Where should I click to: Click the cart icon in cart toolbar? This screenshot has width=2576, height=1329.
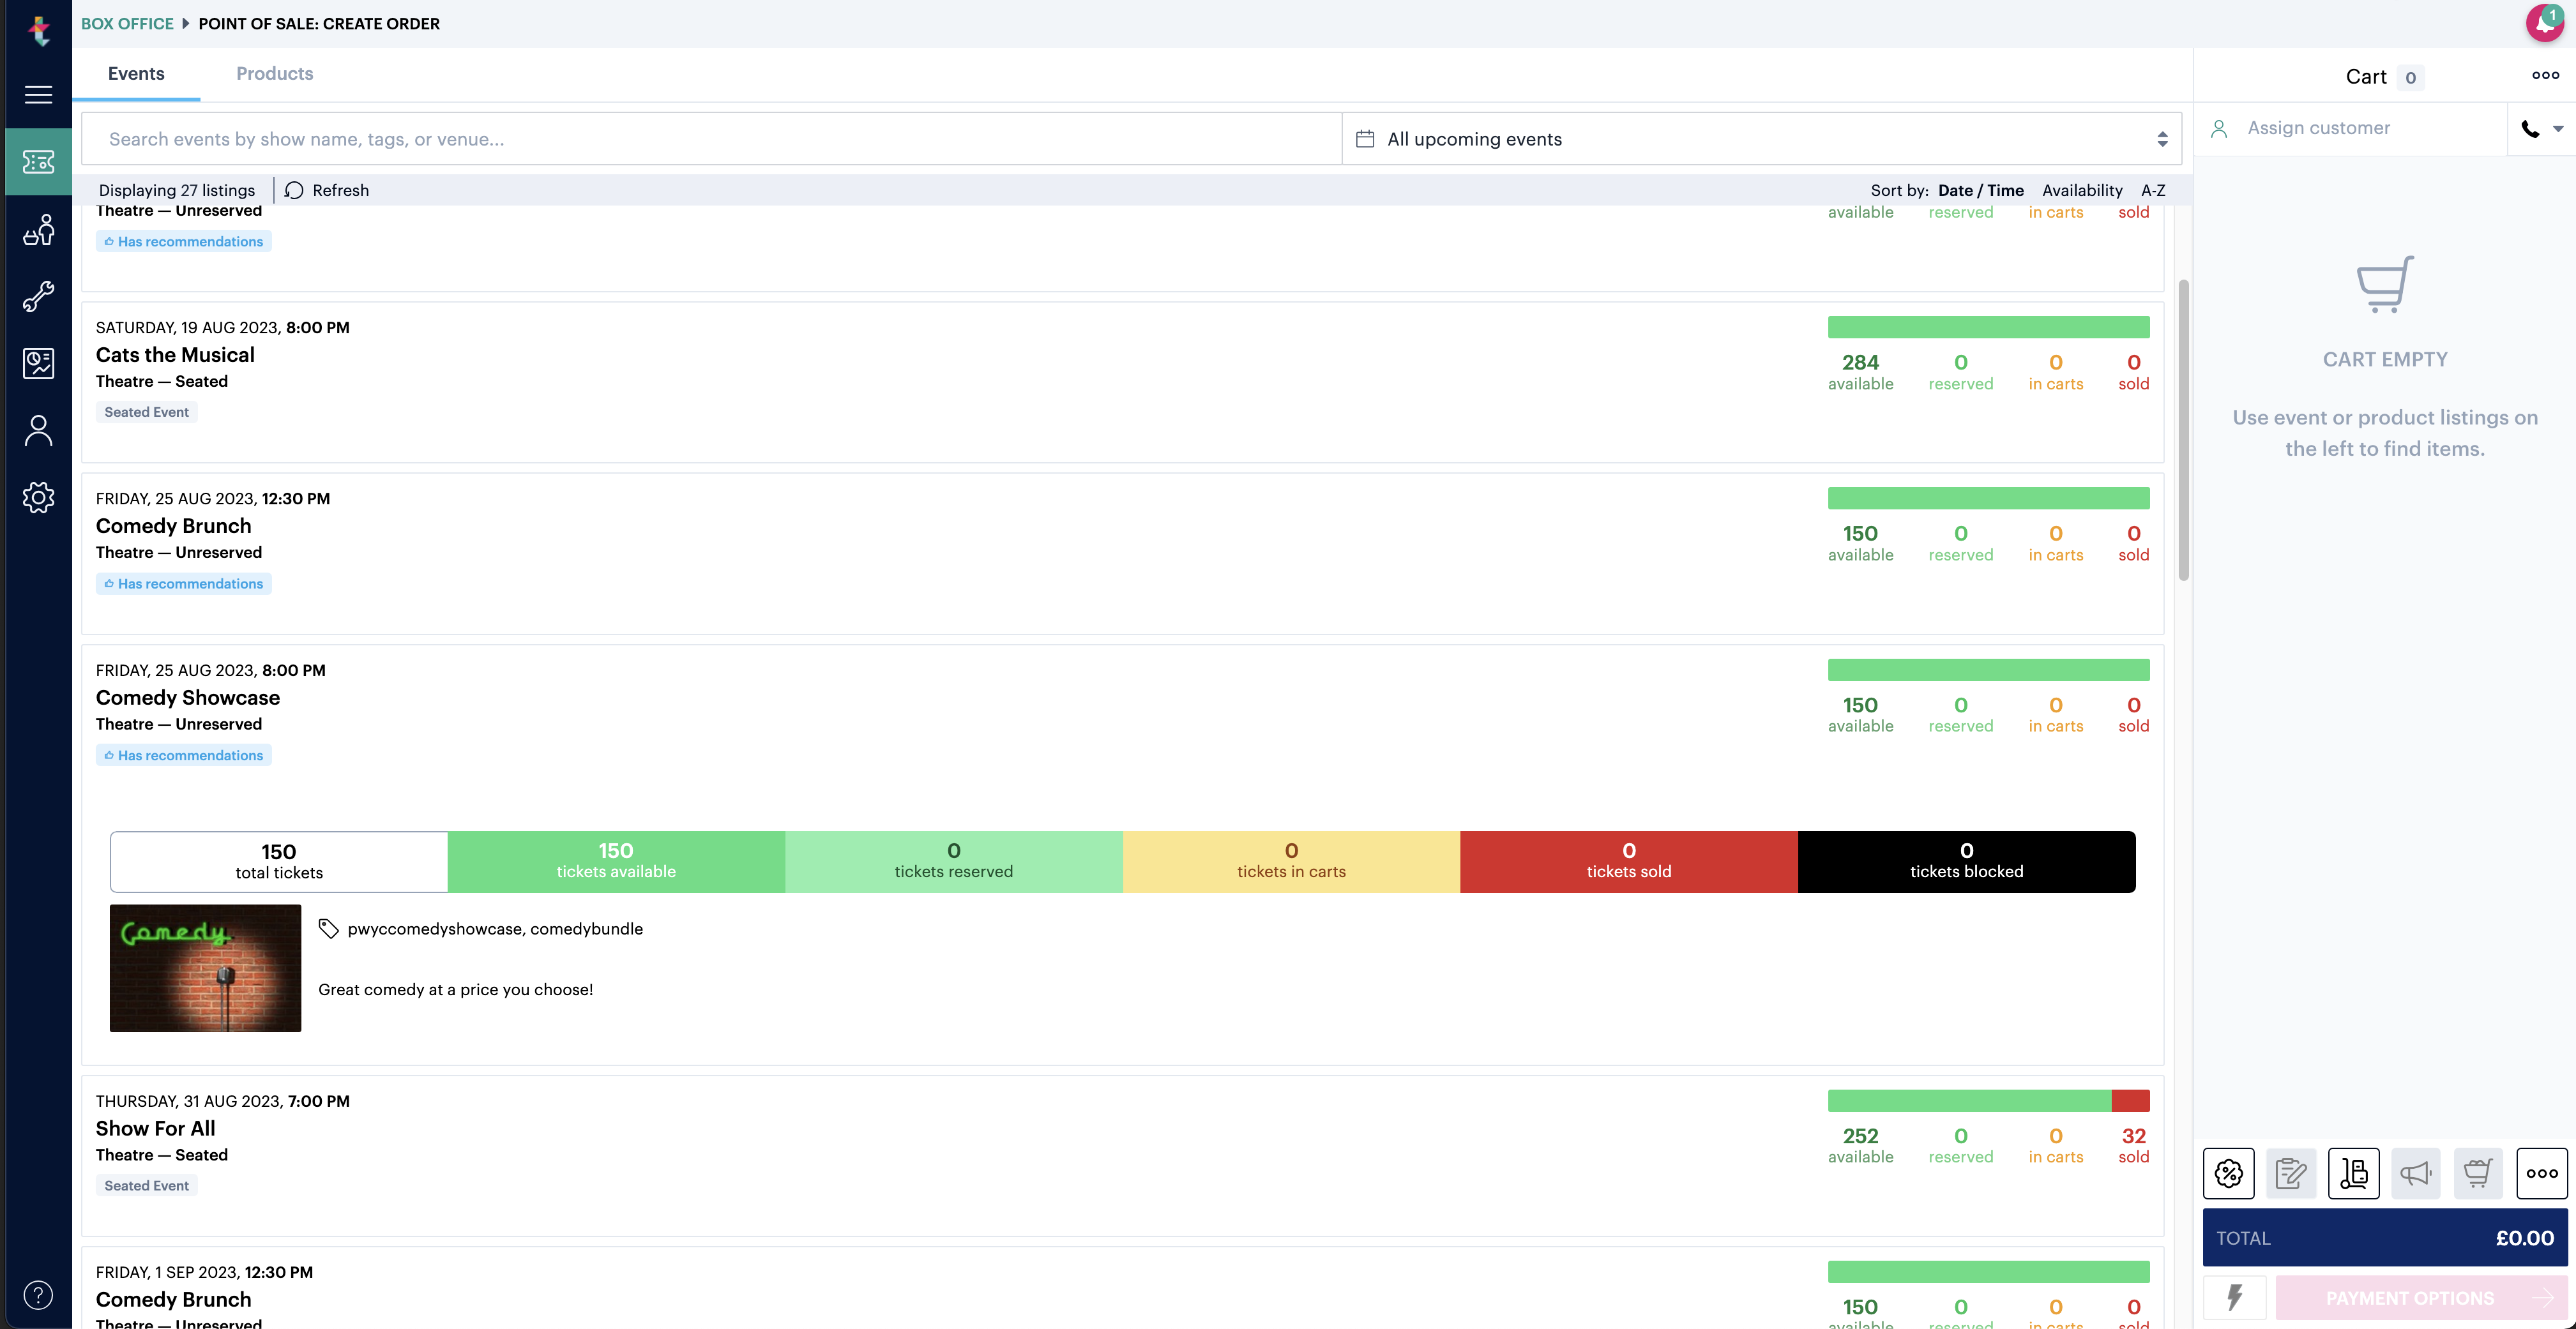[2478, 1173]
